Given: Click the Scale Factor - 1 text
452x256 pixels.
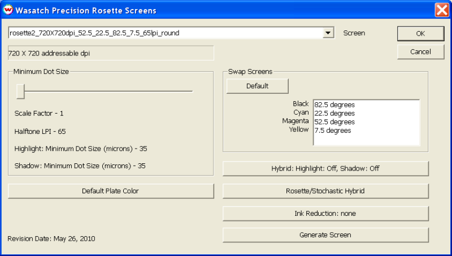Looking at the screenshot, I should click(x=39, y=113).
